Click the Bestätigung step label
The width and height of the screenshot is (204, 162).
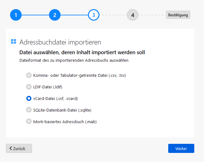pos(178,15)
